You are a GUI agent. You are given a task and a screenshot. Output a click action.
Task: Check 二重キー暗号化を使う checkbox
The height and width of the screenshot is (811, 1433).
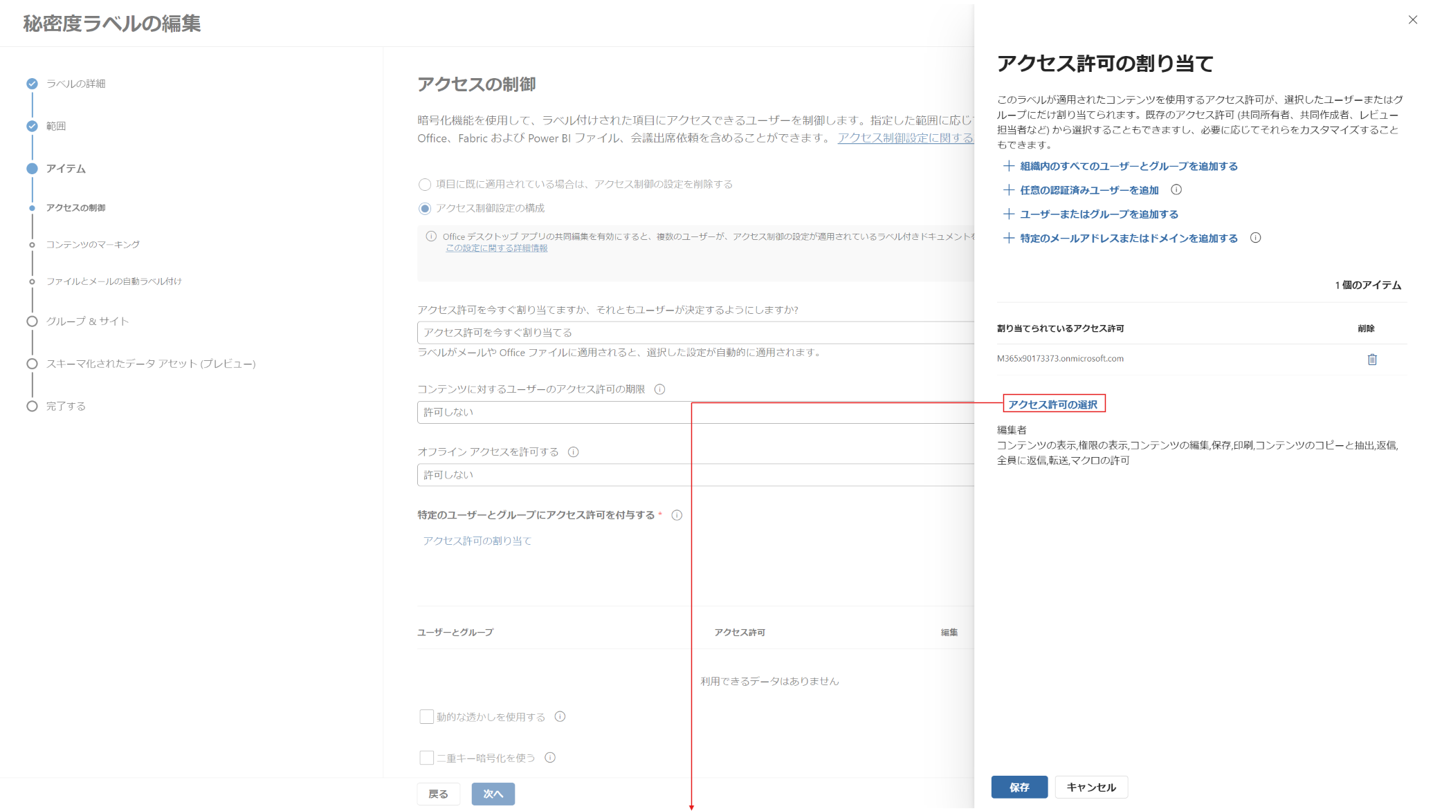(426, 758)
